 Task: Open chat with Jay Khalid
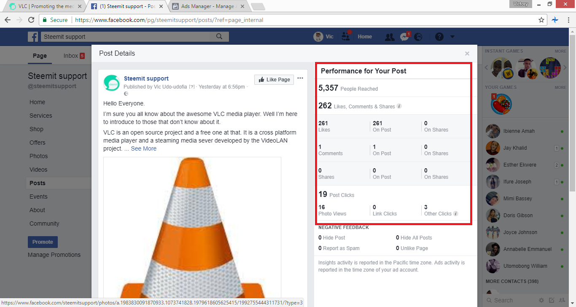(524, 148)
